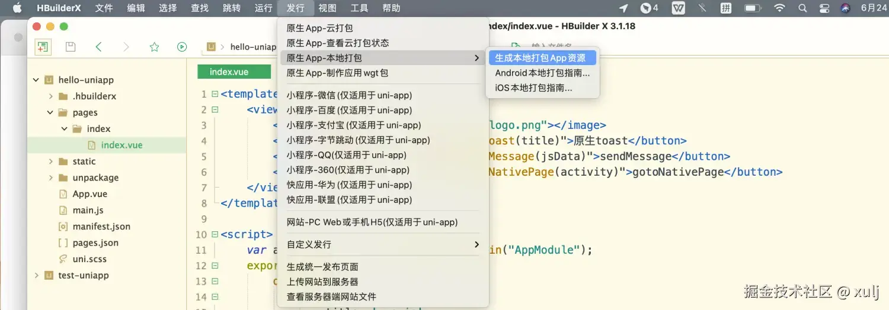The width and height of the screenshot is (889, 310).
Task: Select index.vue in the file tree
Action: (x=121, y=145)
